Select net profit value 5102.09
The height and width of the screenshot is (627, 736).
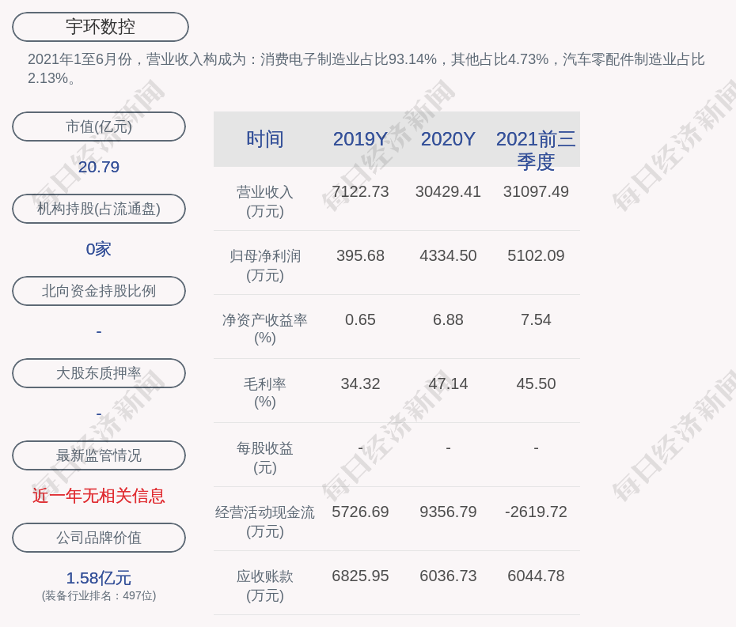tap(536, 255)
